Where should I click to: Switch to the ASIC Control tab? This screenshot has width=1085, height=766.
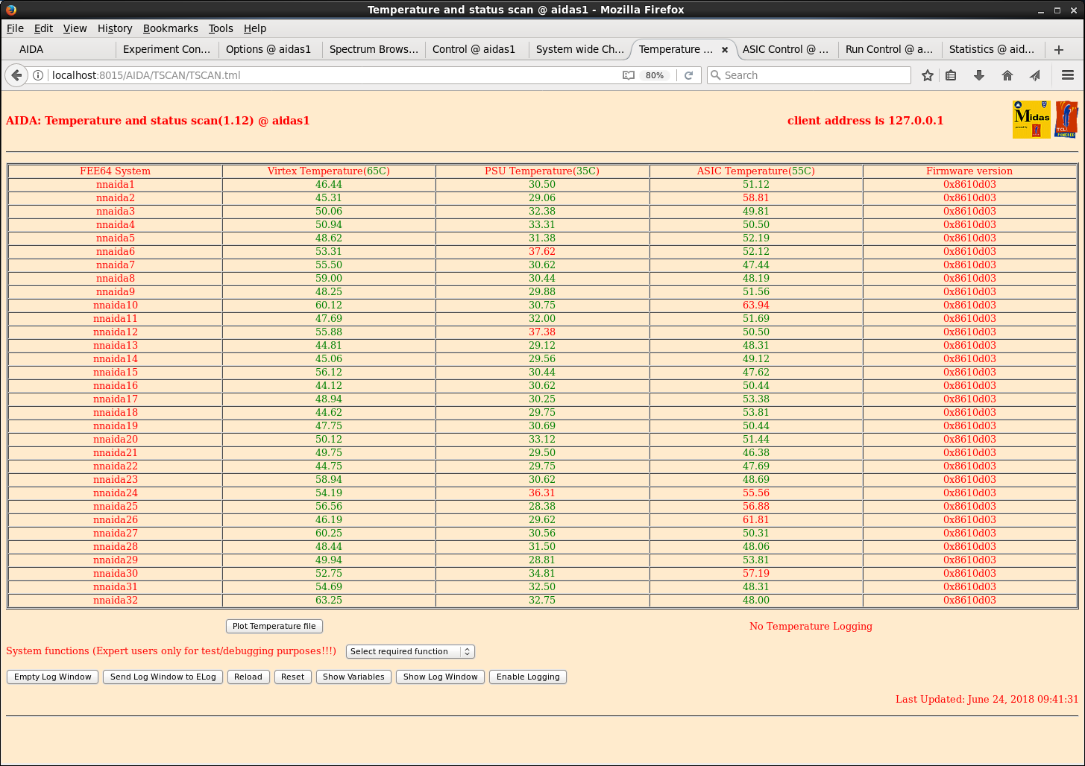point(786,49)
